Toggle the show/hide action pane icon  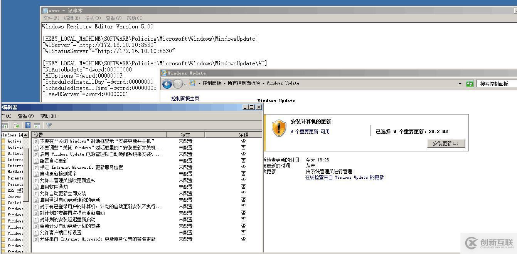point(37,125)
